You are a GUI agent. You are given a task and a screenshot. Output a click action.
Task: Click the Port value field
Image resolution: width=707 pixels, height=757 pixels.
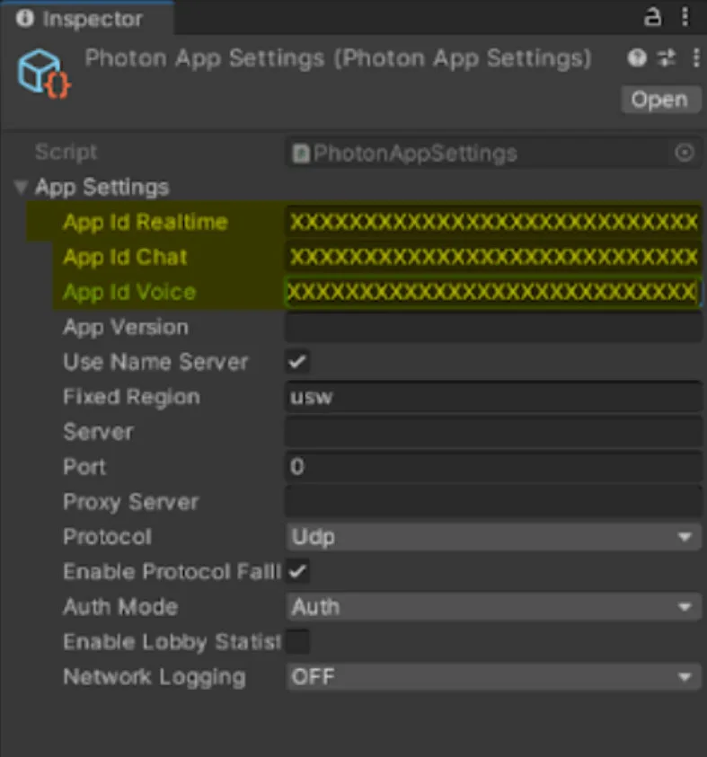[493, 467]
